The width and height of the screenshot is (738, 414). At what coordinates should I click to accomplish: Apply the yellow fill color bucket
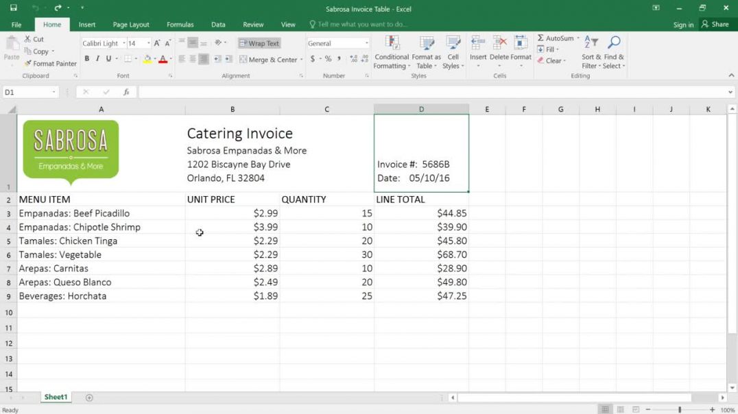click(x=147, y=59)
